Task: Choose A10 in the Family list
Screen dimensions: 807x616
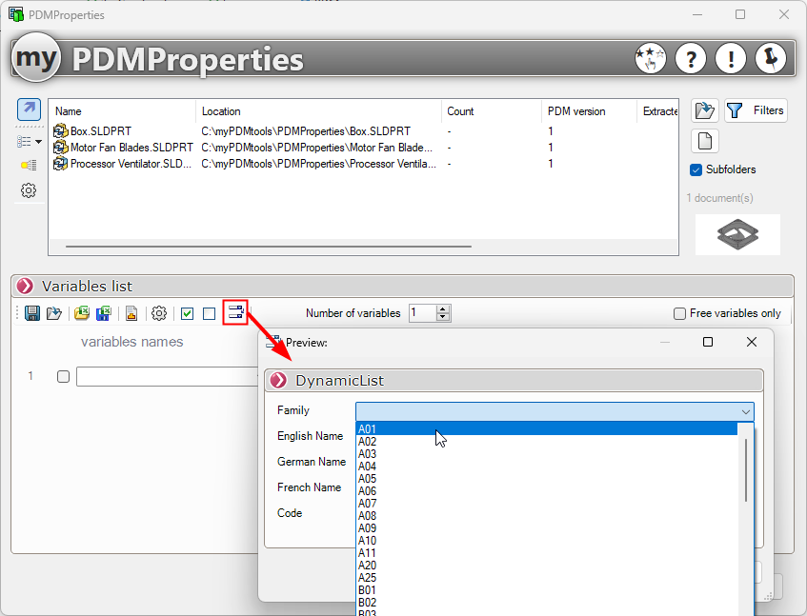Action: coord(547,541)
